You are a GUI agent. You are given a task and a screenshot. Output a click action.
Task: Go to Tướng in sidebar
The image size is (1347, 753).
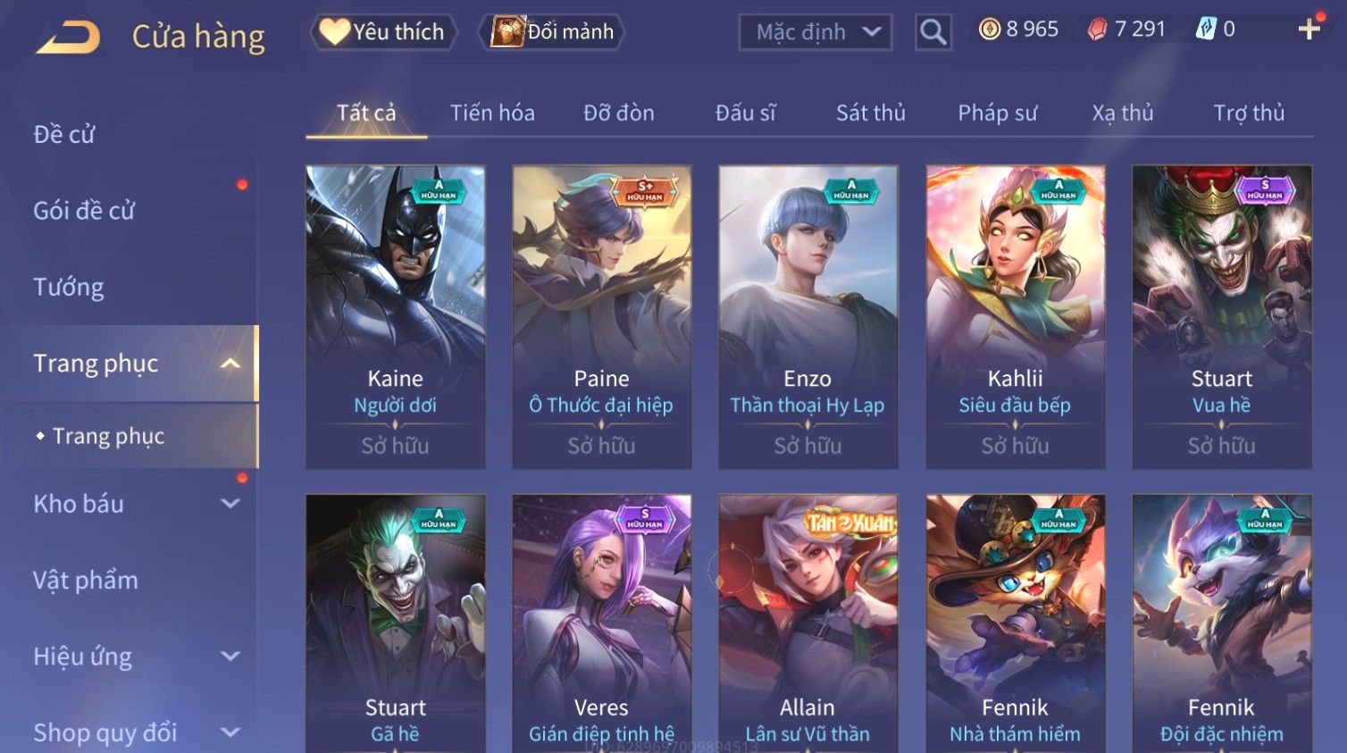pos(69,288)
